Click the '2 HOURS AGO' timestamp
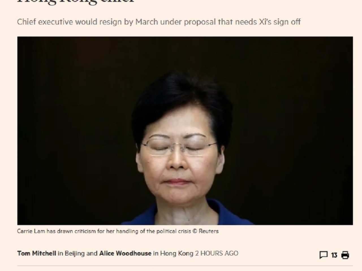The height and width of the screenshot is (271, 362). pos(217,253)
